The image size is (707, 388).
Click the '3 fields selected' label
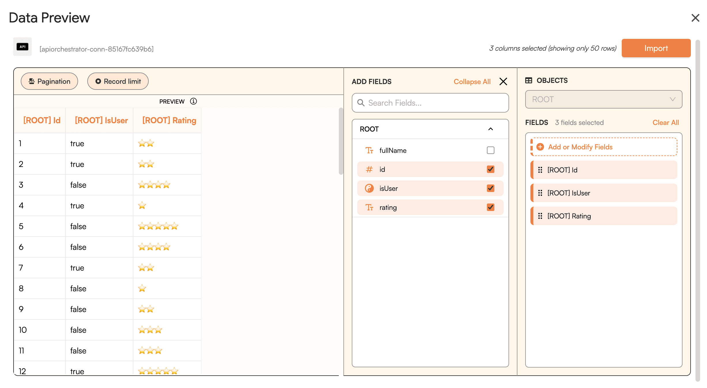579,122
